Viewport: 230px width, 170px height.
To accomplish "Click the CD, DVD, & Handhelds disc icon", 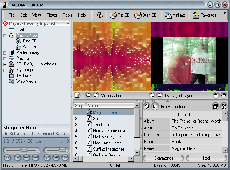I will (x=12, y=64).
